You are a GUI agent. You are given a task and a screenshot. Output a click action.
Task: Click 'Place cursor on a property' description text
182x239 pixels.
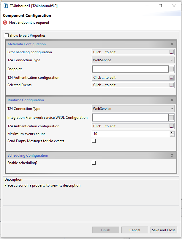pyautogui.click(x=42, y=185)
